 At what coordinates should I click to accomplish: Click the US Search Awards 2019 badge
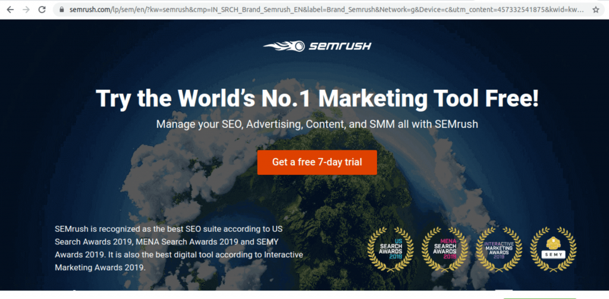coord(391,249)
